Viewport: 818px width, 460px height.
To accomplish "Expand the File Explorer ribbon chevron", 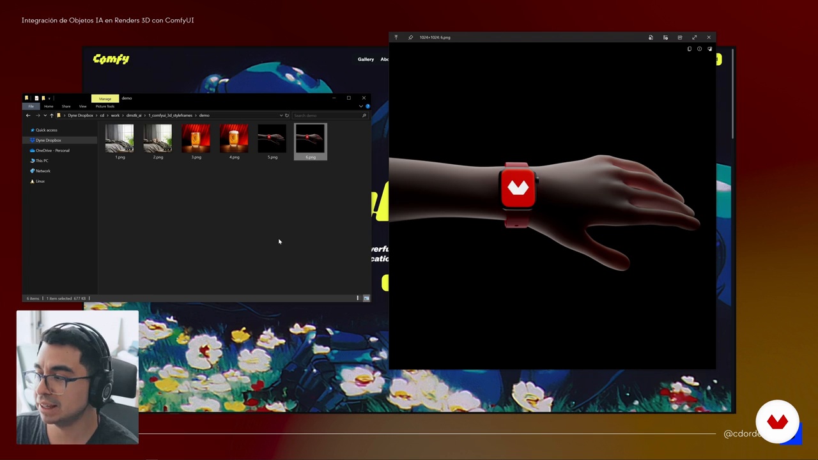I will point(362,106).
